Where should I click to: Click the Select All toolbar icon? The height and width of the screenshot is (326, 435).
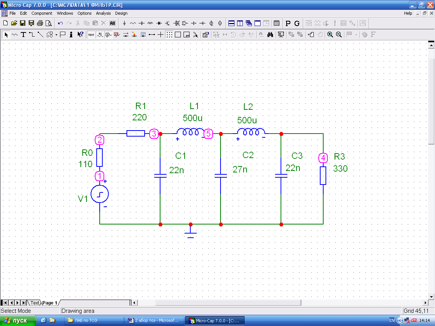click(113, 23)
